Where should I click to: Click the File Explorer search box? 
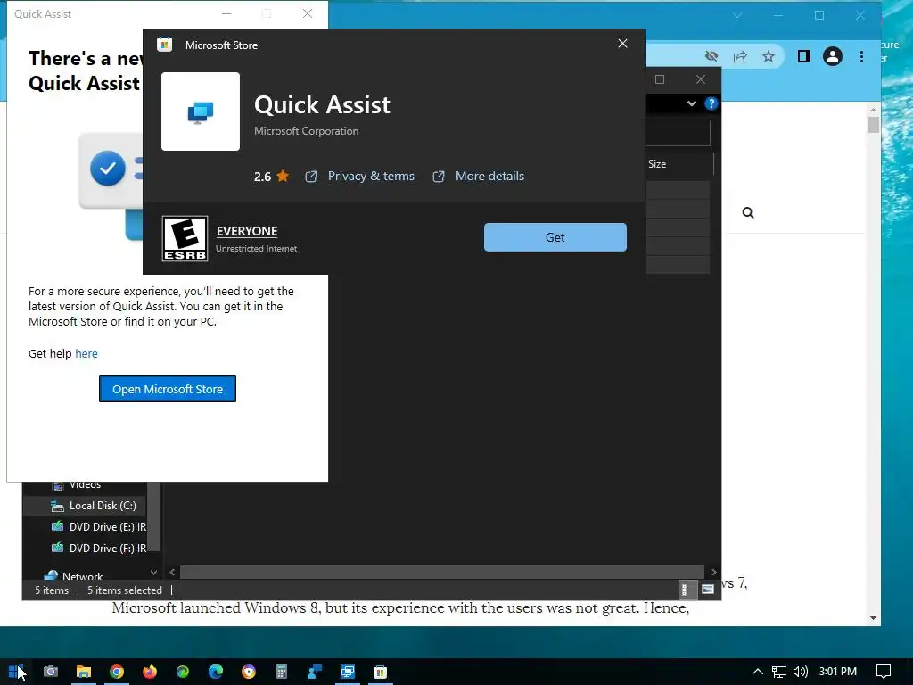point(678,134)
